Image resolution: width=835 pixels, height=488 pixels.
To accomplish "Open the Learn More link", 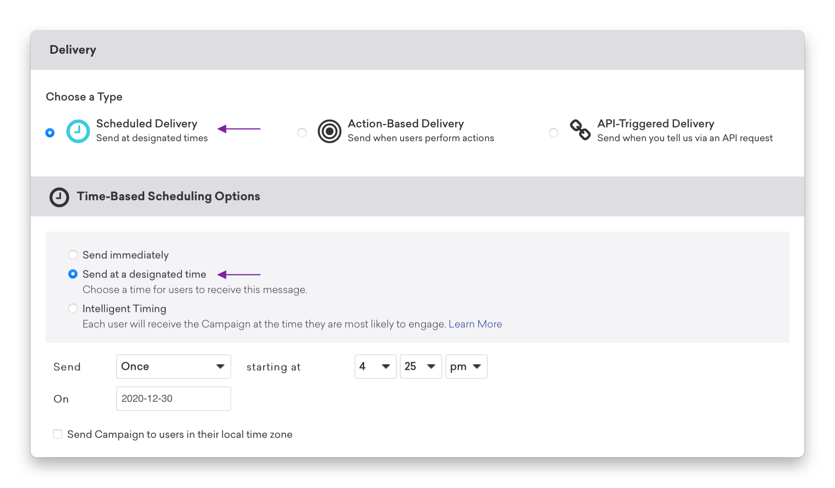I will tap(475, 324).
